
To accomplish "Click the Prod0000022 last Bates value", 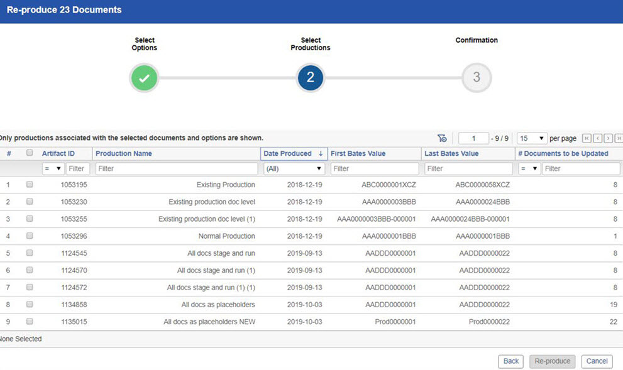I will 489,322.
